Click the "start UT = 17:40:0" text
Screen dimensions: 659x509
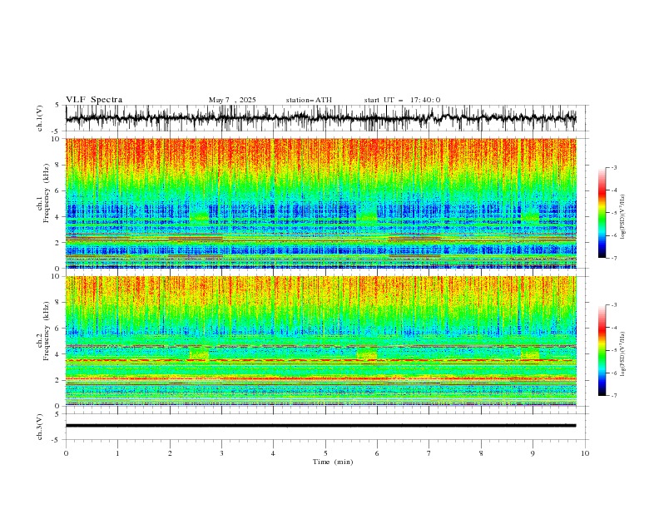pyautogui.click(x=402, y=100)
